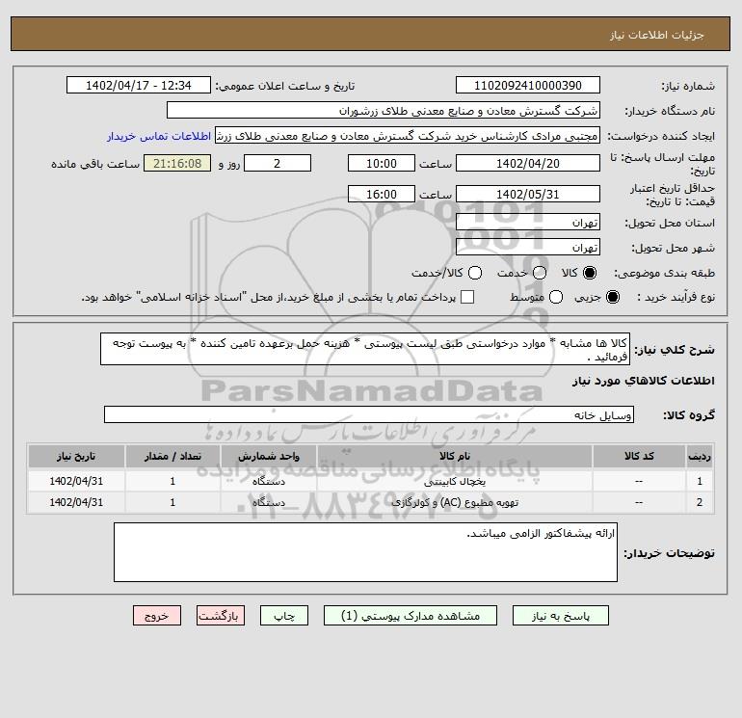The image size is (742, 718).
Task: Click the request creator field مجتبی مرادی
Action: tap(408, 136)
